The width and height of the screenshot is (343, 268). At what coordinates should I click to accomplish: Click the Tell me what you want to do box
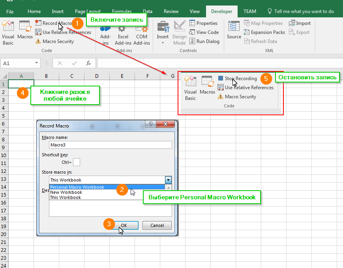[x=301, y=11]
